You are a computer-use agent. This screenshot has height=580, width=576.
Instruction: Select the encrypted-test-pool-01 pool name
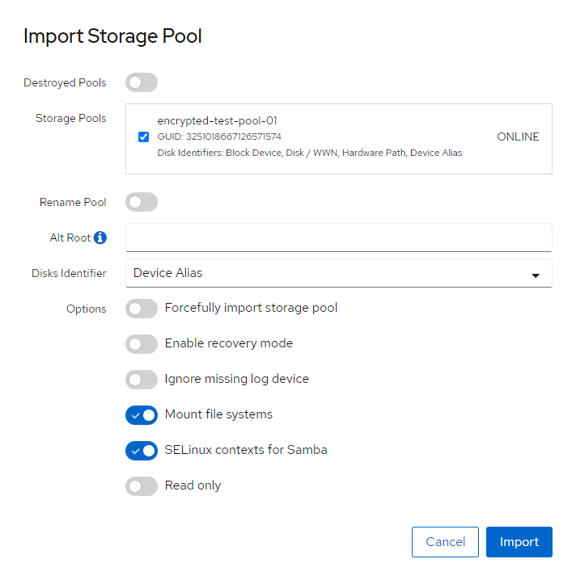coord(217,121)
